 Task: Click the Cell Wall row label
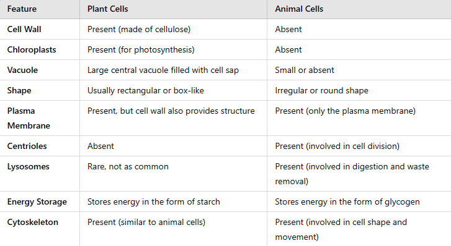(x=24, y=29)
